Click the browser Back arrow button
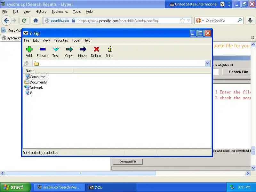 point(6,20)
